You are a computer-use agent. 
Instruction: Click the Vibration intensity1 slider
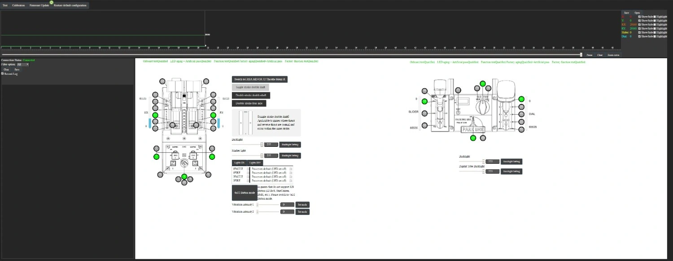pos(267,205)
